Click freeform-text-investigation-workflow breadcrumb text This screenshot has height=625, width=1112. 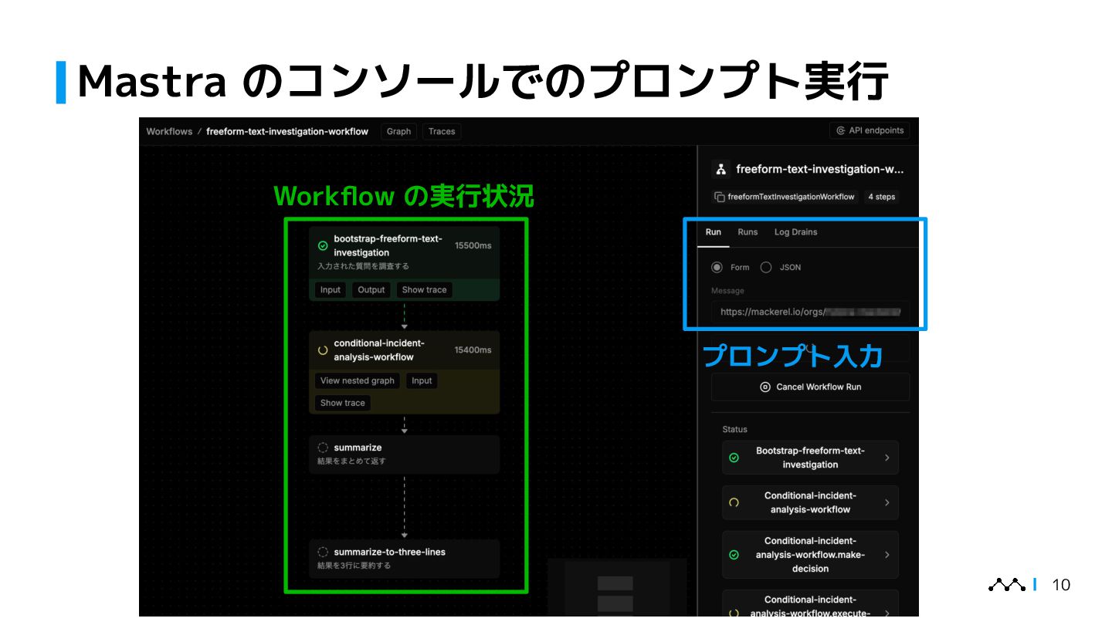(287, 131)
